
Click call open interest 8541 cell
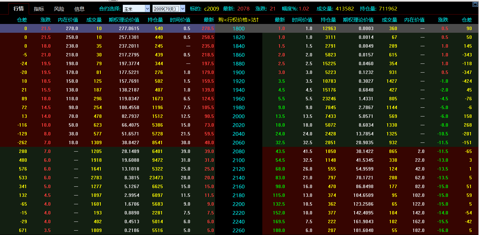(x=158, y=142)
